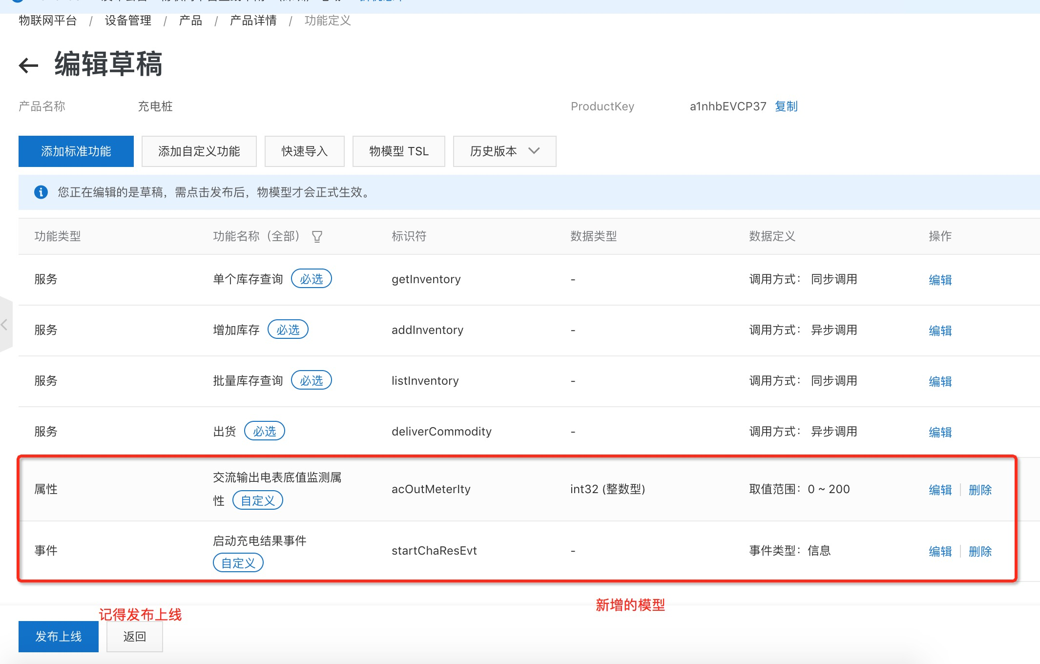Click 必选 tag beside 单个库存查询
Screen dimensions: 1040x664
tap(312, 279)
